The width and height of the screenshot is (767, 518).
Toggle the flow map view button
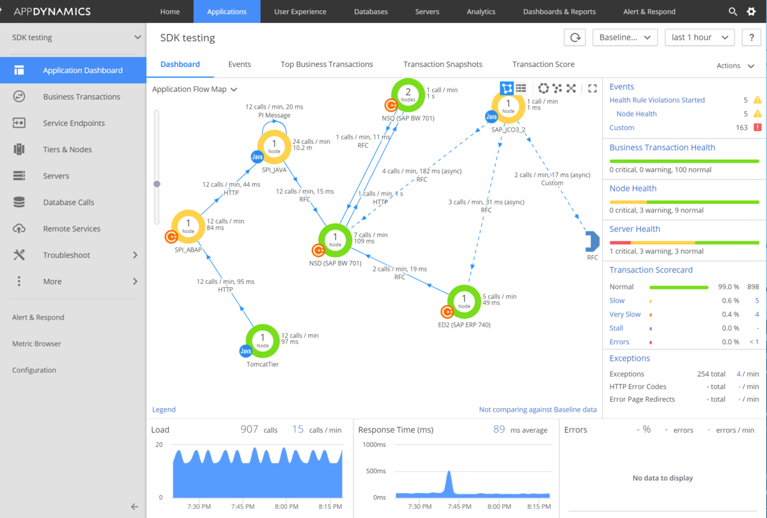tap(506, 88)
